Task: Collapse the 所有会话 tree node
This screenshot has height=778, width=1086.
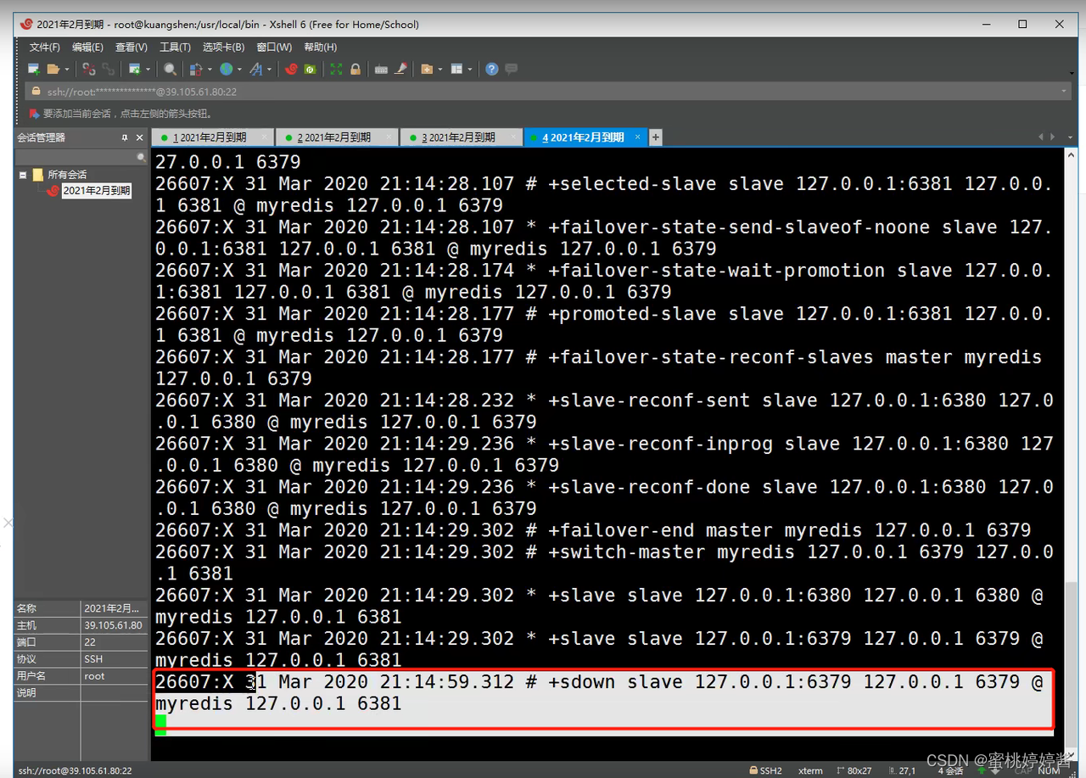Action: pos(23,175)
